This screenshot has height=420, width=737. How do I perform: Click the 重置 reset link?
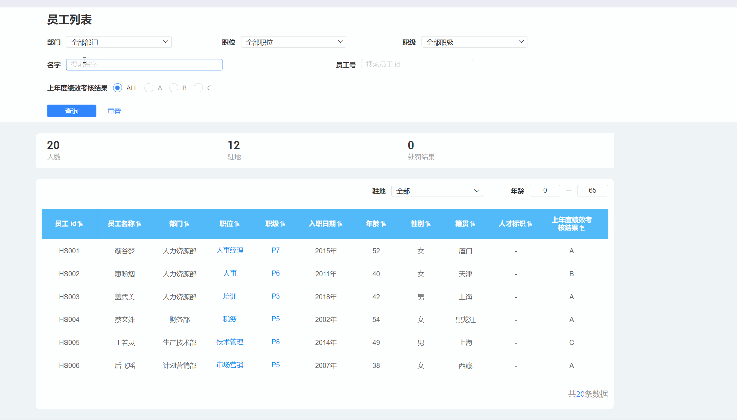[x=114, y=111]
